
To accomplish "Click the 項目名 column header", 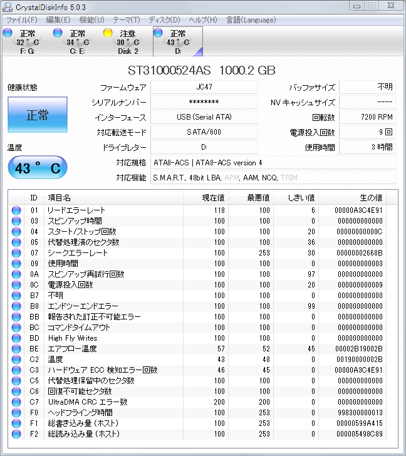I will 113,198.
